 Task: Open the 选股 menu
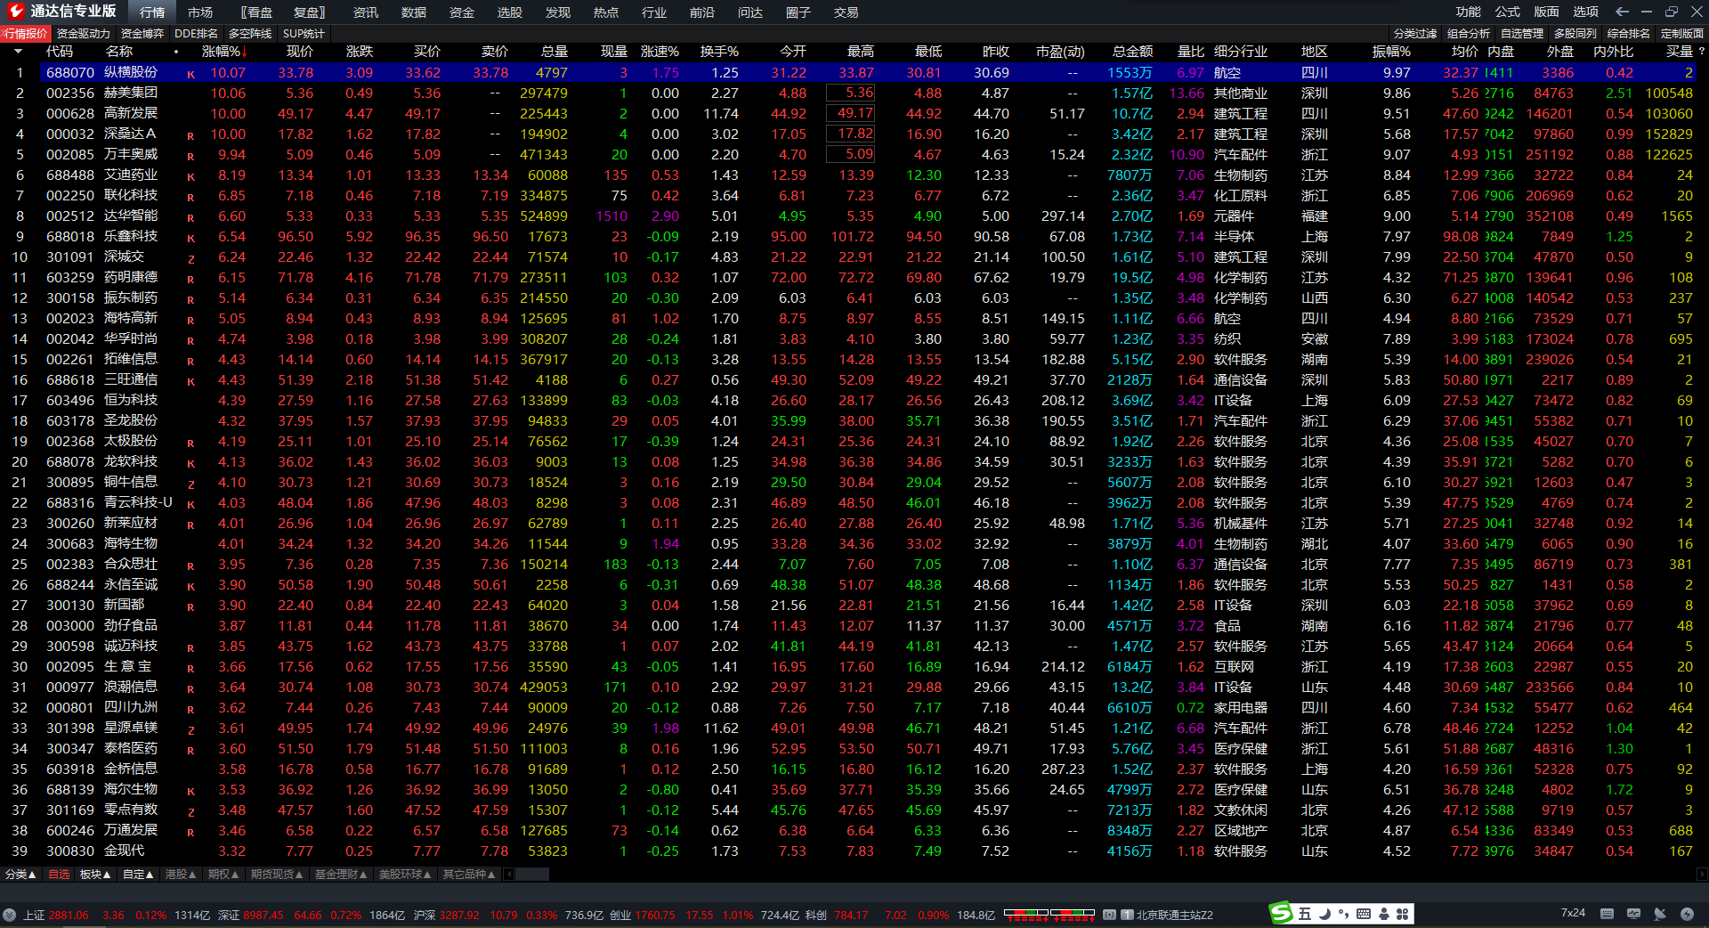click(x=510, y=12)
